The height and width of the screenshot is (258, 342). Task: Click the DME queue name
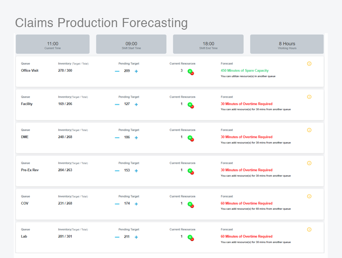[24, 137]
